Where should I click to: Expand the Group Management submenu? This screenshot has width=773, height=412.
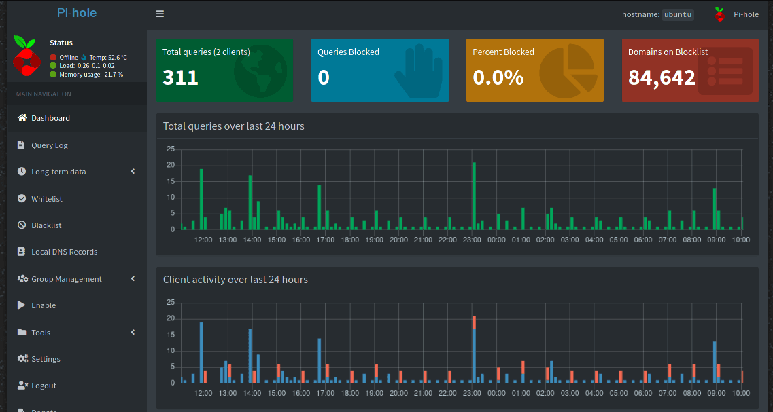click(x=133, y=279)
